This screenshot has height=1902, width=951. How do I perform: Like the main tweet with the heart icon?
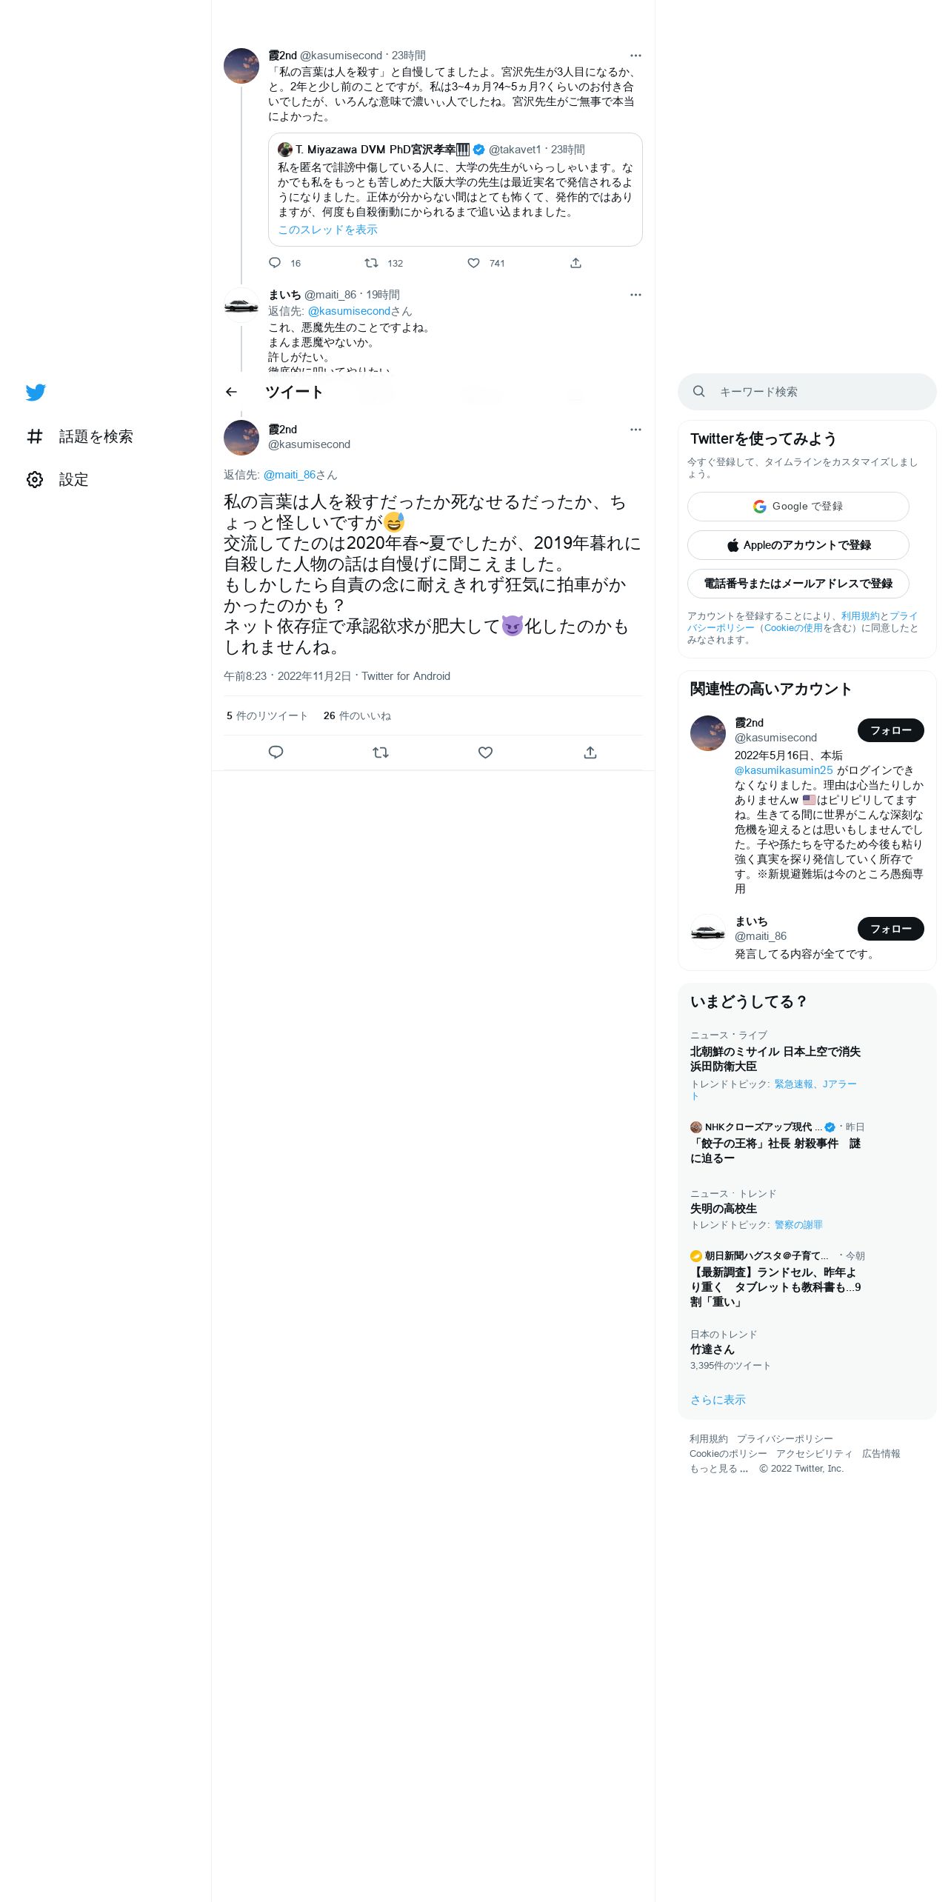tap(485, 753)
